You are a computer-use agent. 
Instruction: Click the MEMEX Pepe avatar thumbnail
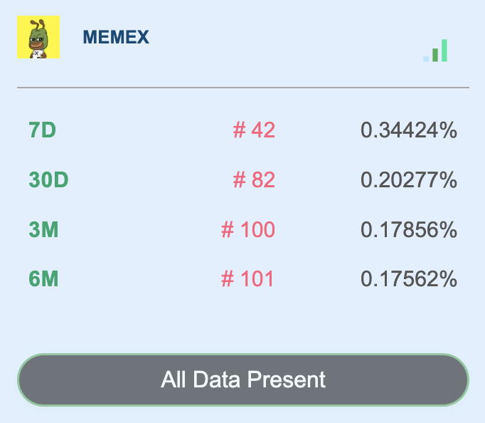click(x=38, y=37)
